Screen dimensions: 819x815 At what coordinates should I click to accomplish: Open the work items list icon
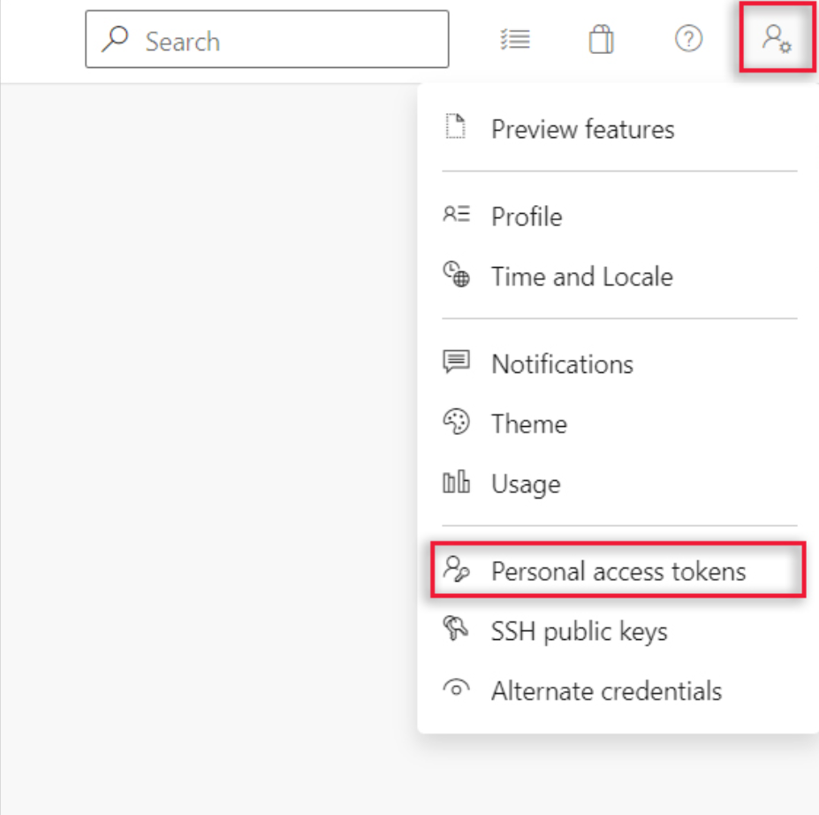point(515,40)
